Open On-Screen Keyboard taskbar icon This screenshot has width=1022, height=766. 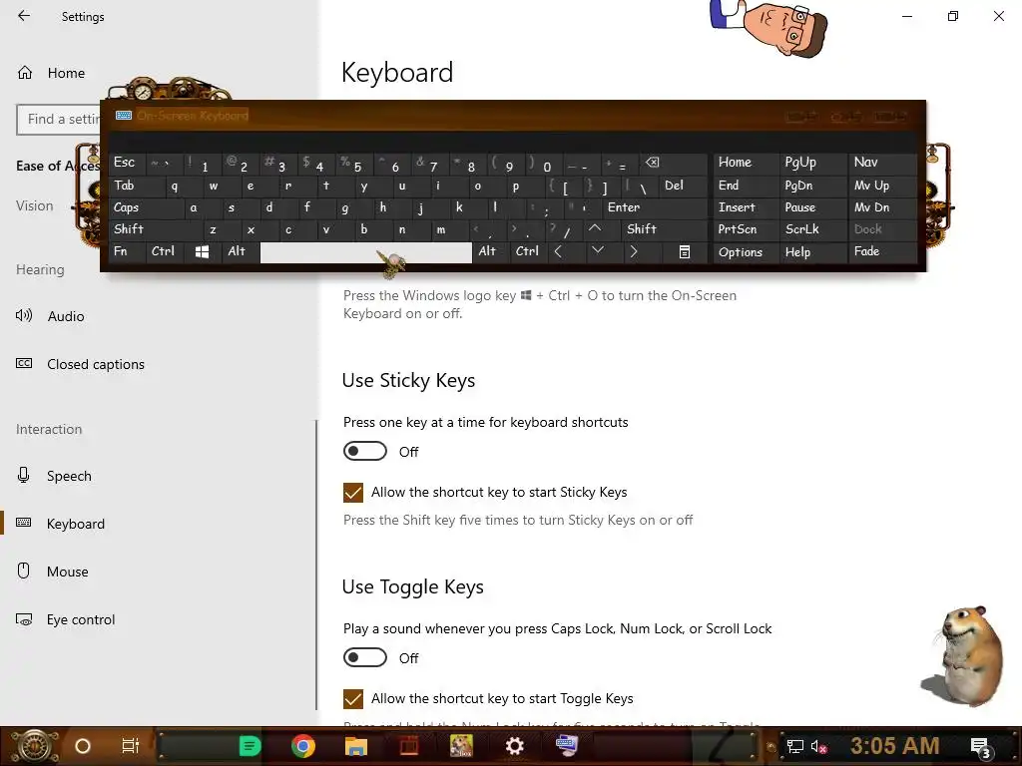(567, 745)
